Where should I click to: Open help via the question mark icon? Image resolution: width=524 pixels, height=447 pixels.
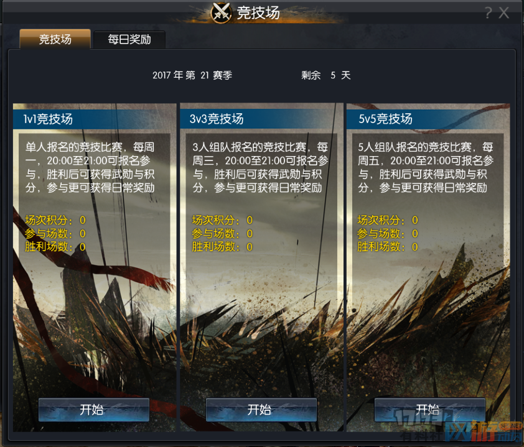pyautogui.click(x=489, y=13)
